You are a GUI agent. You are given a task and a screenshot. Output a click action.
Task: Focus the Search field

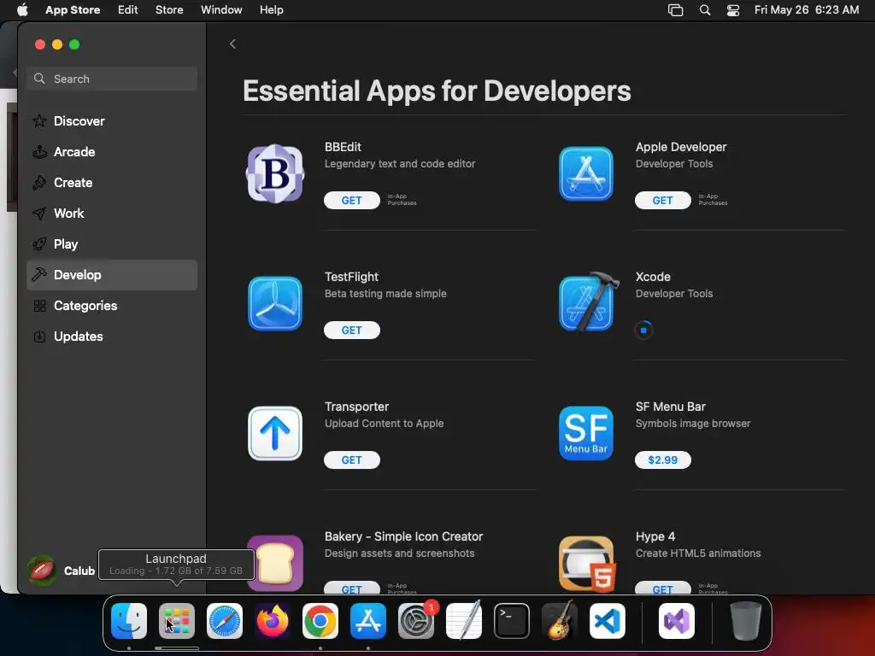tap(112, 79)
